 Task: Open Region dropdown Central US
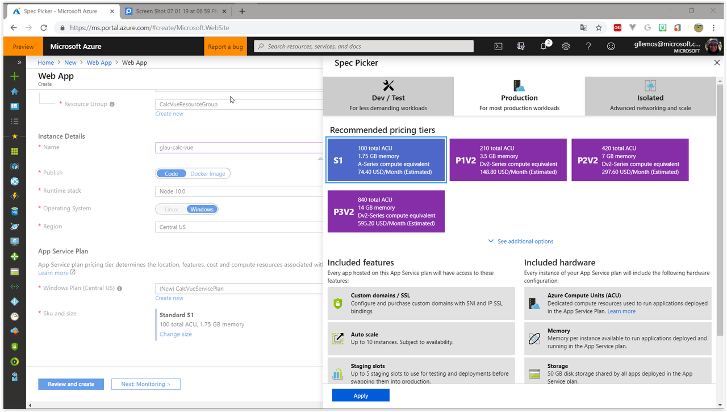click(239, 227)
